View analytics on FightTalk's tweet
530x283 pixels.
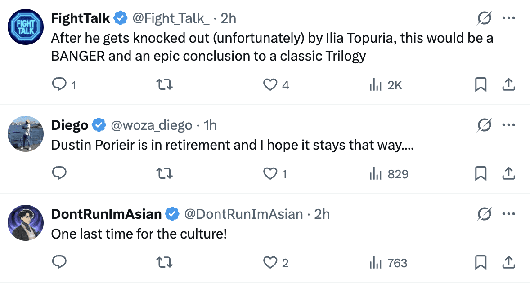point(376,84)
